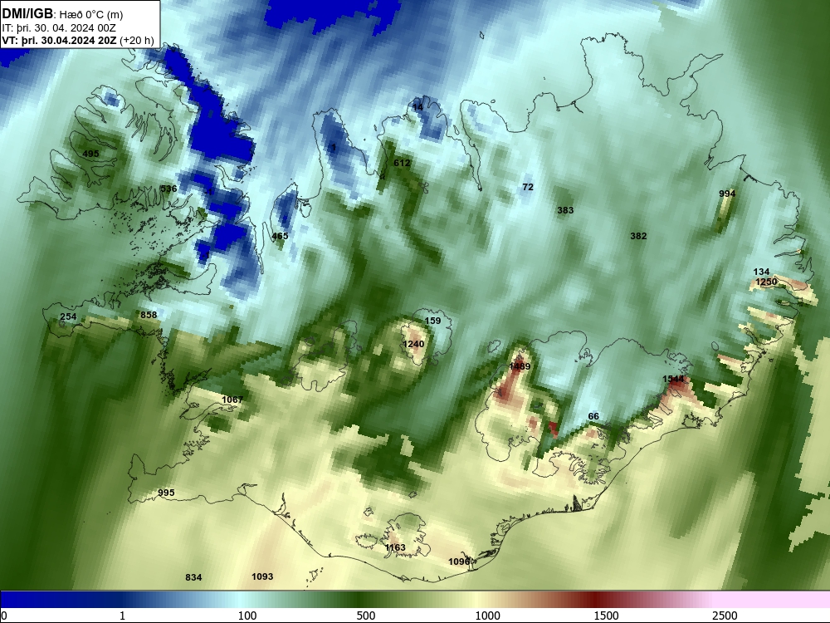The height and width of the screenshot is (623, 830).
Task: Click the 536 map value
Action: [168, 189]
